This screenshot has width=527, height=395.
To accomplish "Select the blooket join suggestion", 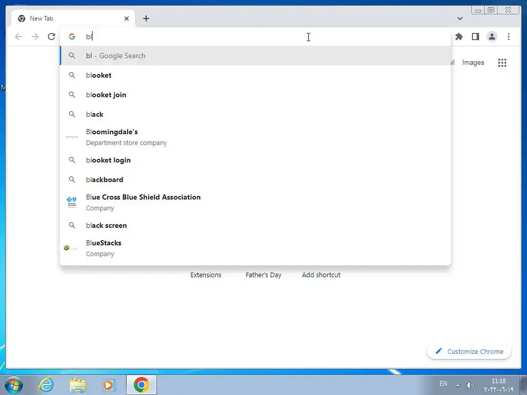I will (255, 95).
